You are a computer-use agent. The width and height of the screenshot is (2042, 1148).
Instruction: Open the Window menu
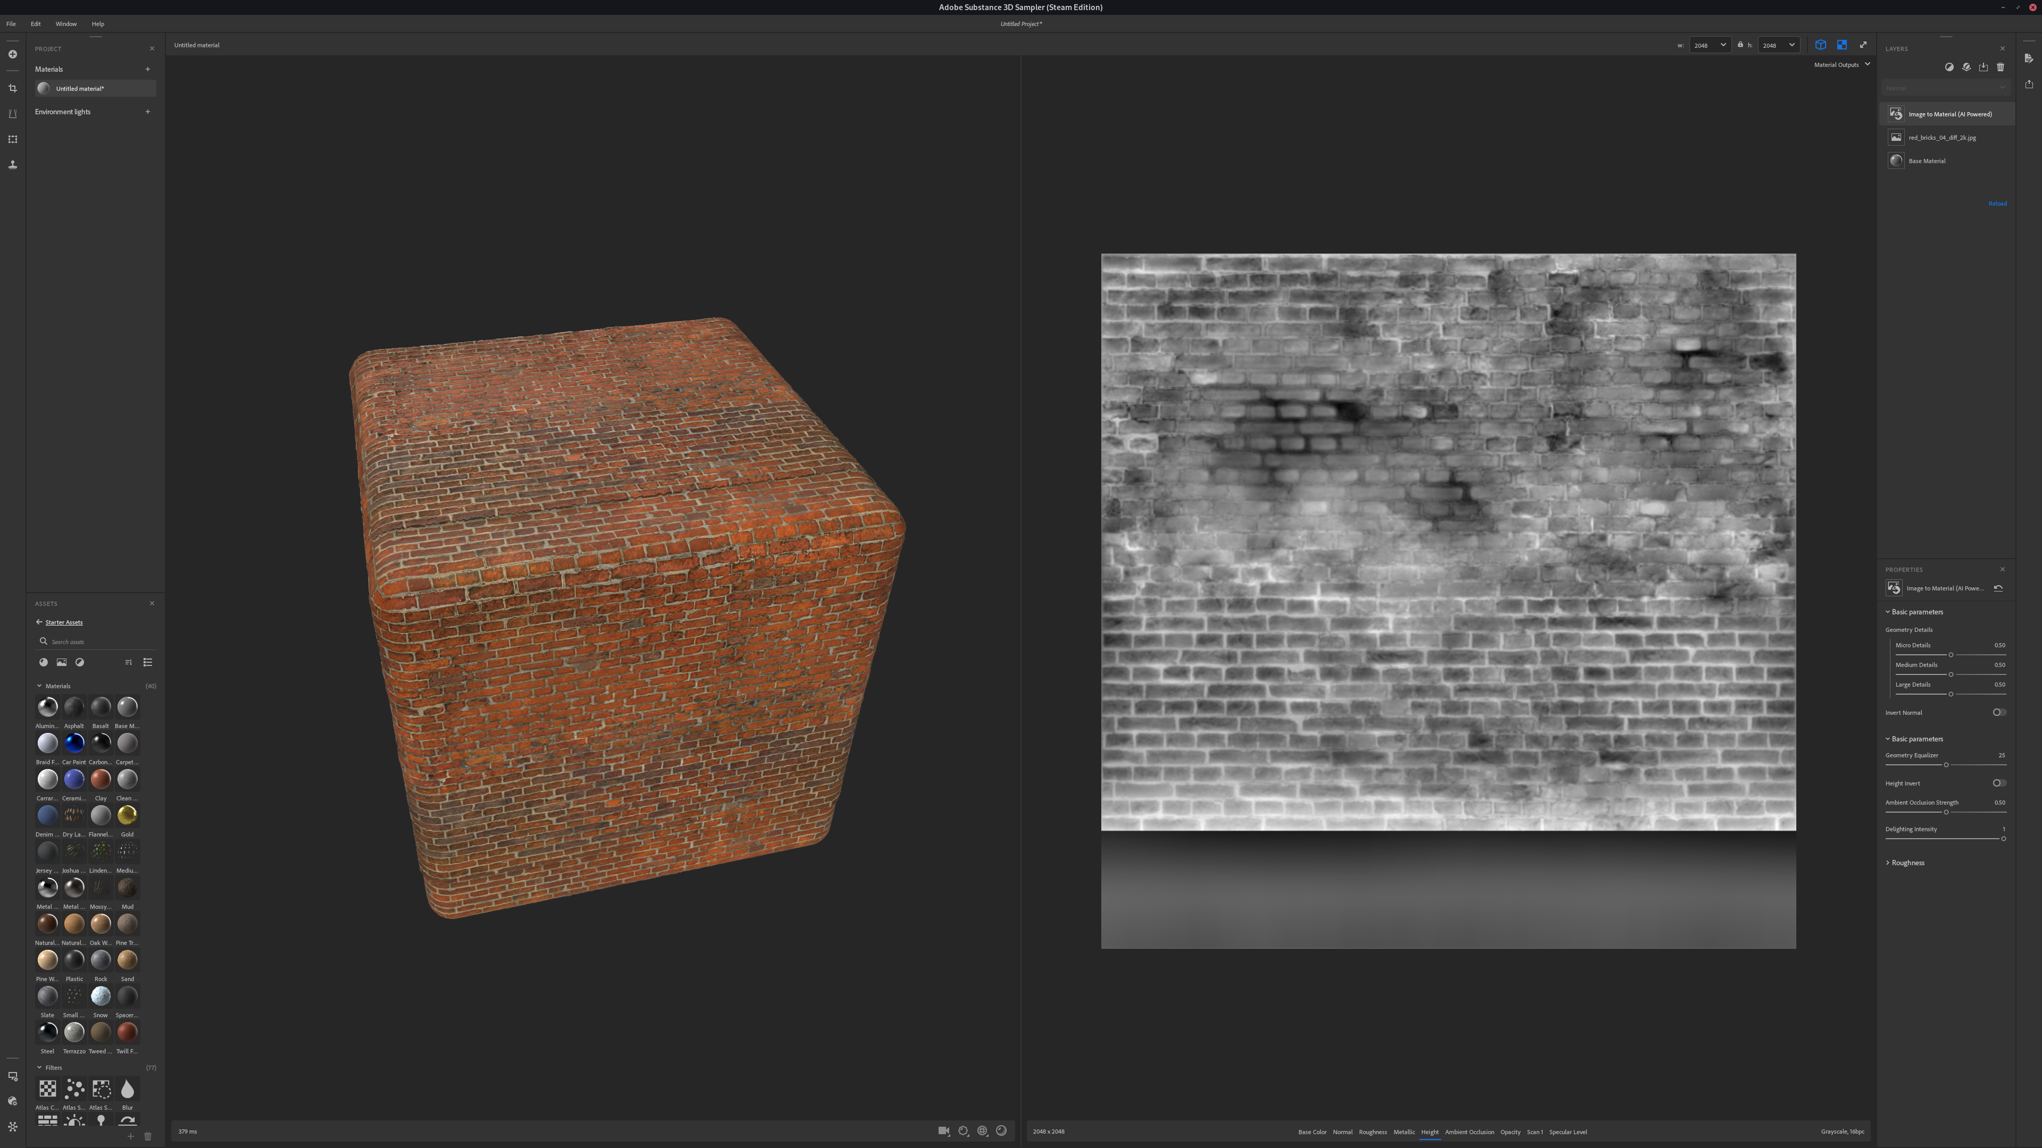(x=66, y=24)
